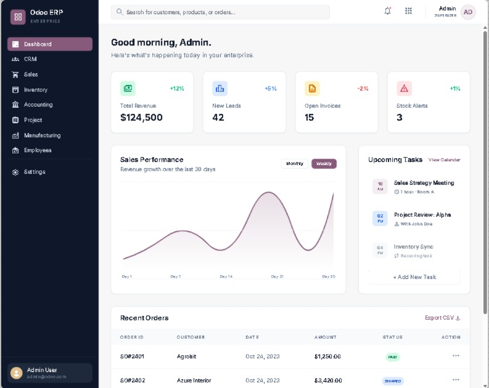Open action menu for order SO#2402
489x388 pixels.
pos(456,379)
